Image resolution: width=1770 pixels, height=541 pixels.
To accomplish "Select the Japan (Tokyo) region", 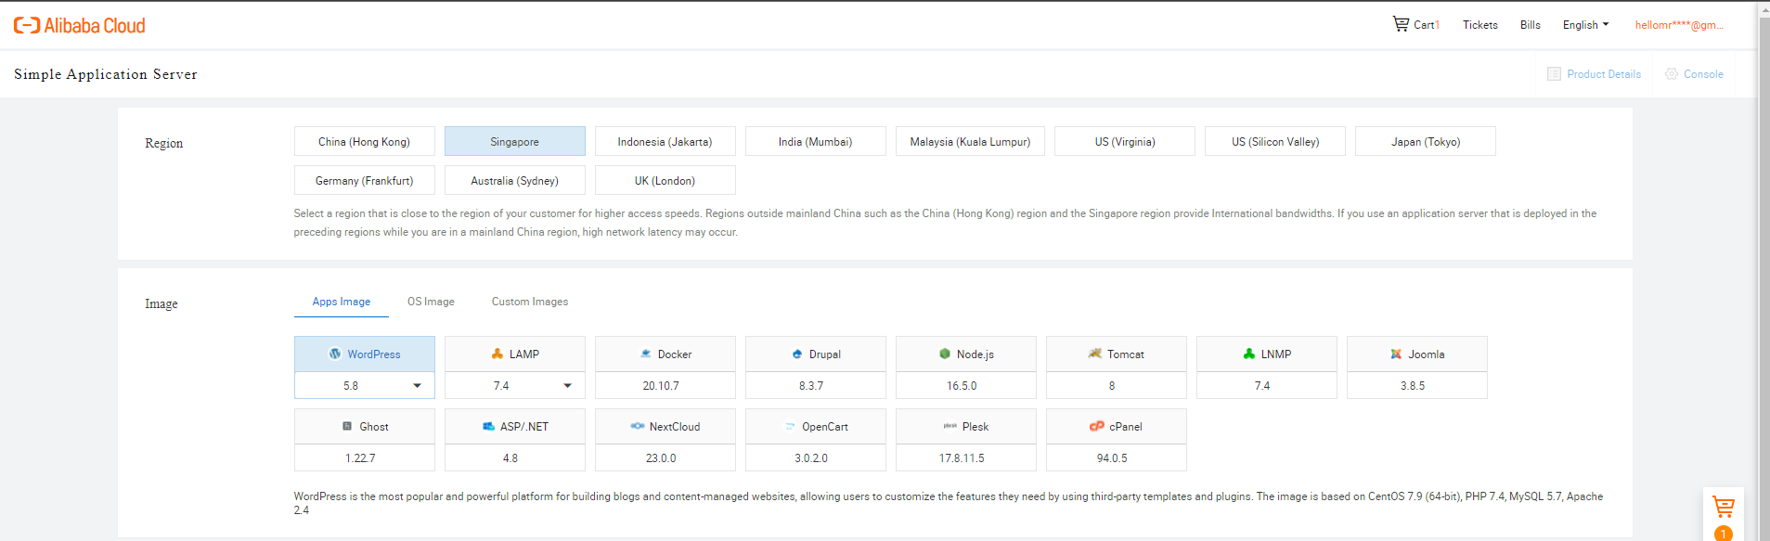I will click(1426, 141).
